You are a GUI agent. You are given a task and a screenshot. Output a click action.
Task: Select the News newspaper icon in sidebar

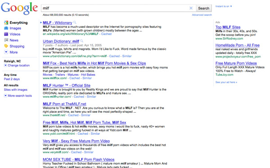[6, 40]
